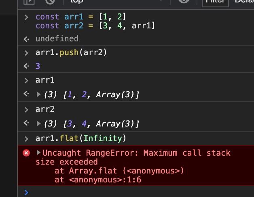Viewport: 254px width, 197px height.
Task: Open the 'top' JavaScript context dropdown
Action: click(x=116, y=2)
